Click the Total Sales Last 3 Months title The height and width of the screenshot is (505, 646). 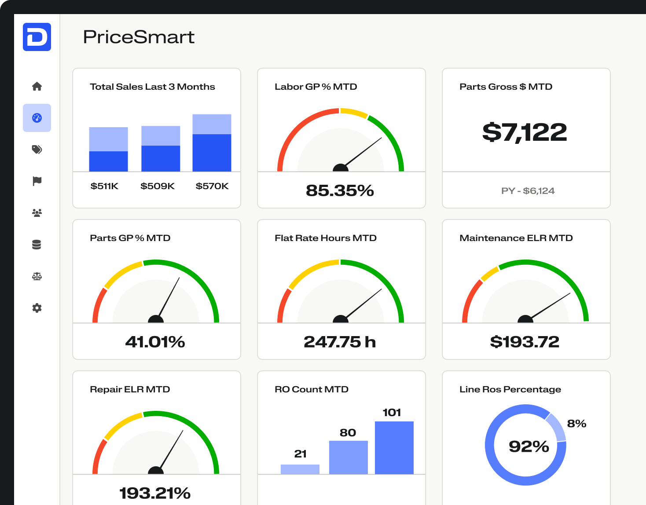point(152,87)
